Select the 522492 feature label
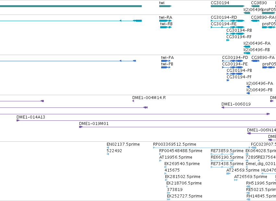This screenshot has height=201, width=276. point(114,151)
